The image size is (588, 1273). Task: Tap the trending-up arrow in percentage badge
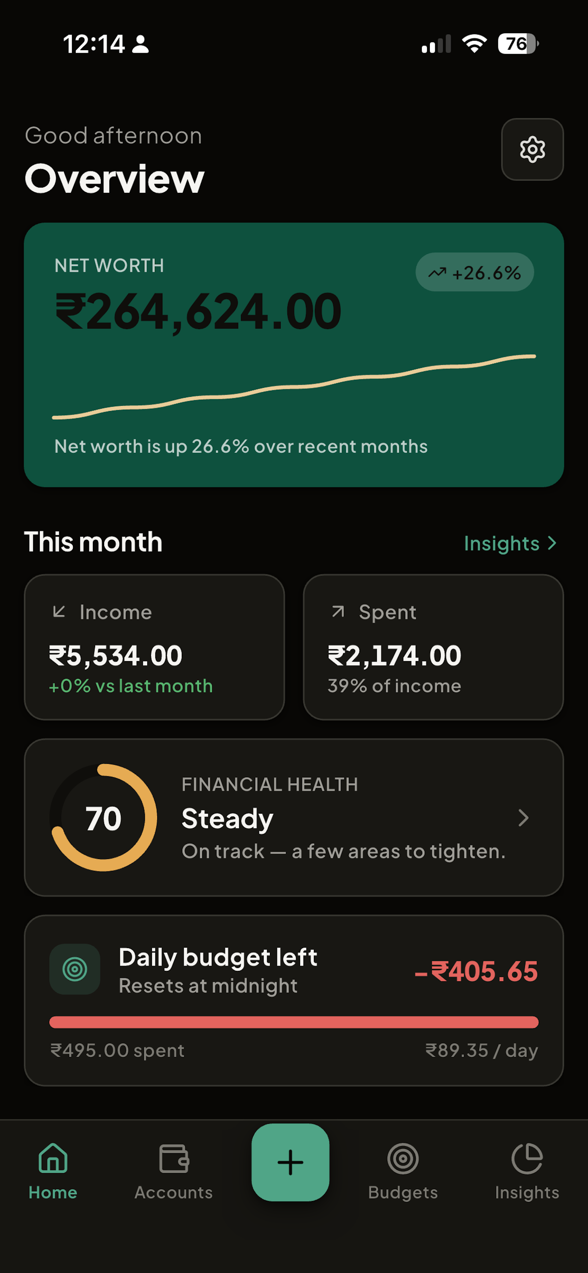click(x=437, y=273)
